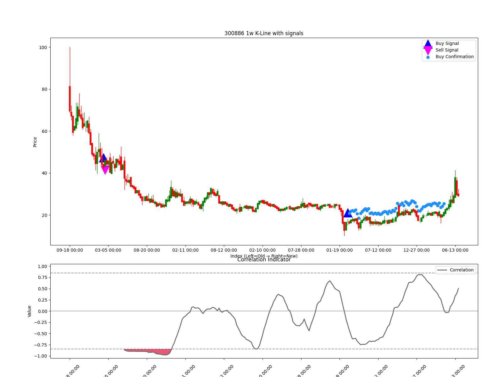Click the date tick '07-28 00:00'
This screenshot has width=503, height=377.
pyautogui.click(x=301, y=250)
